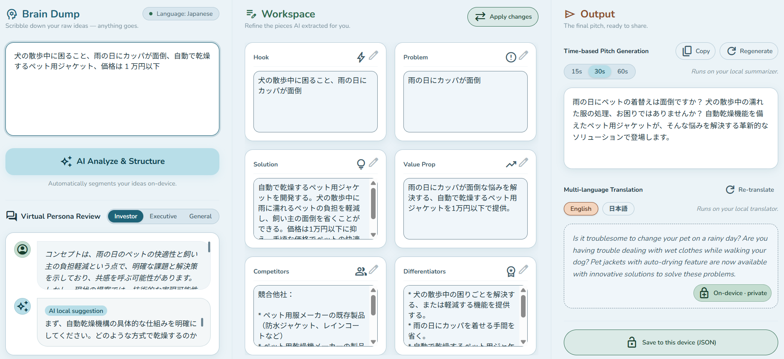Regenerate the time-based pitch

749,51
